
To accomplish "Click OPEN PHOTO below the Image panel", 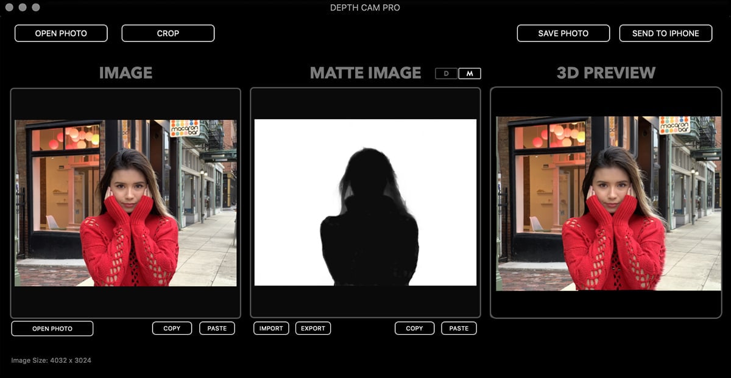I will coord(52,329).
